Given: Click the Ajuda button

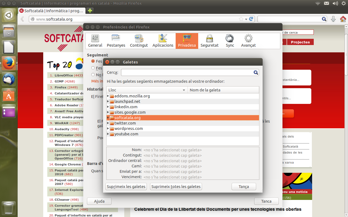Looking at the screenshot, I should (x=99, y=201).
